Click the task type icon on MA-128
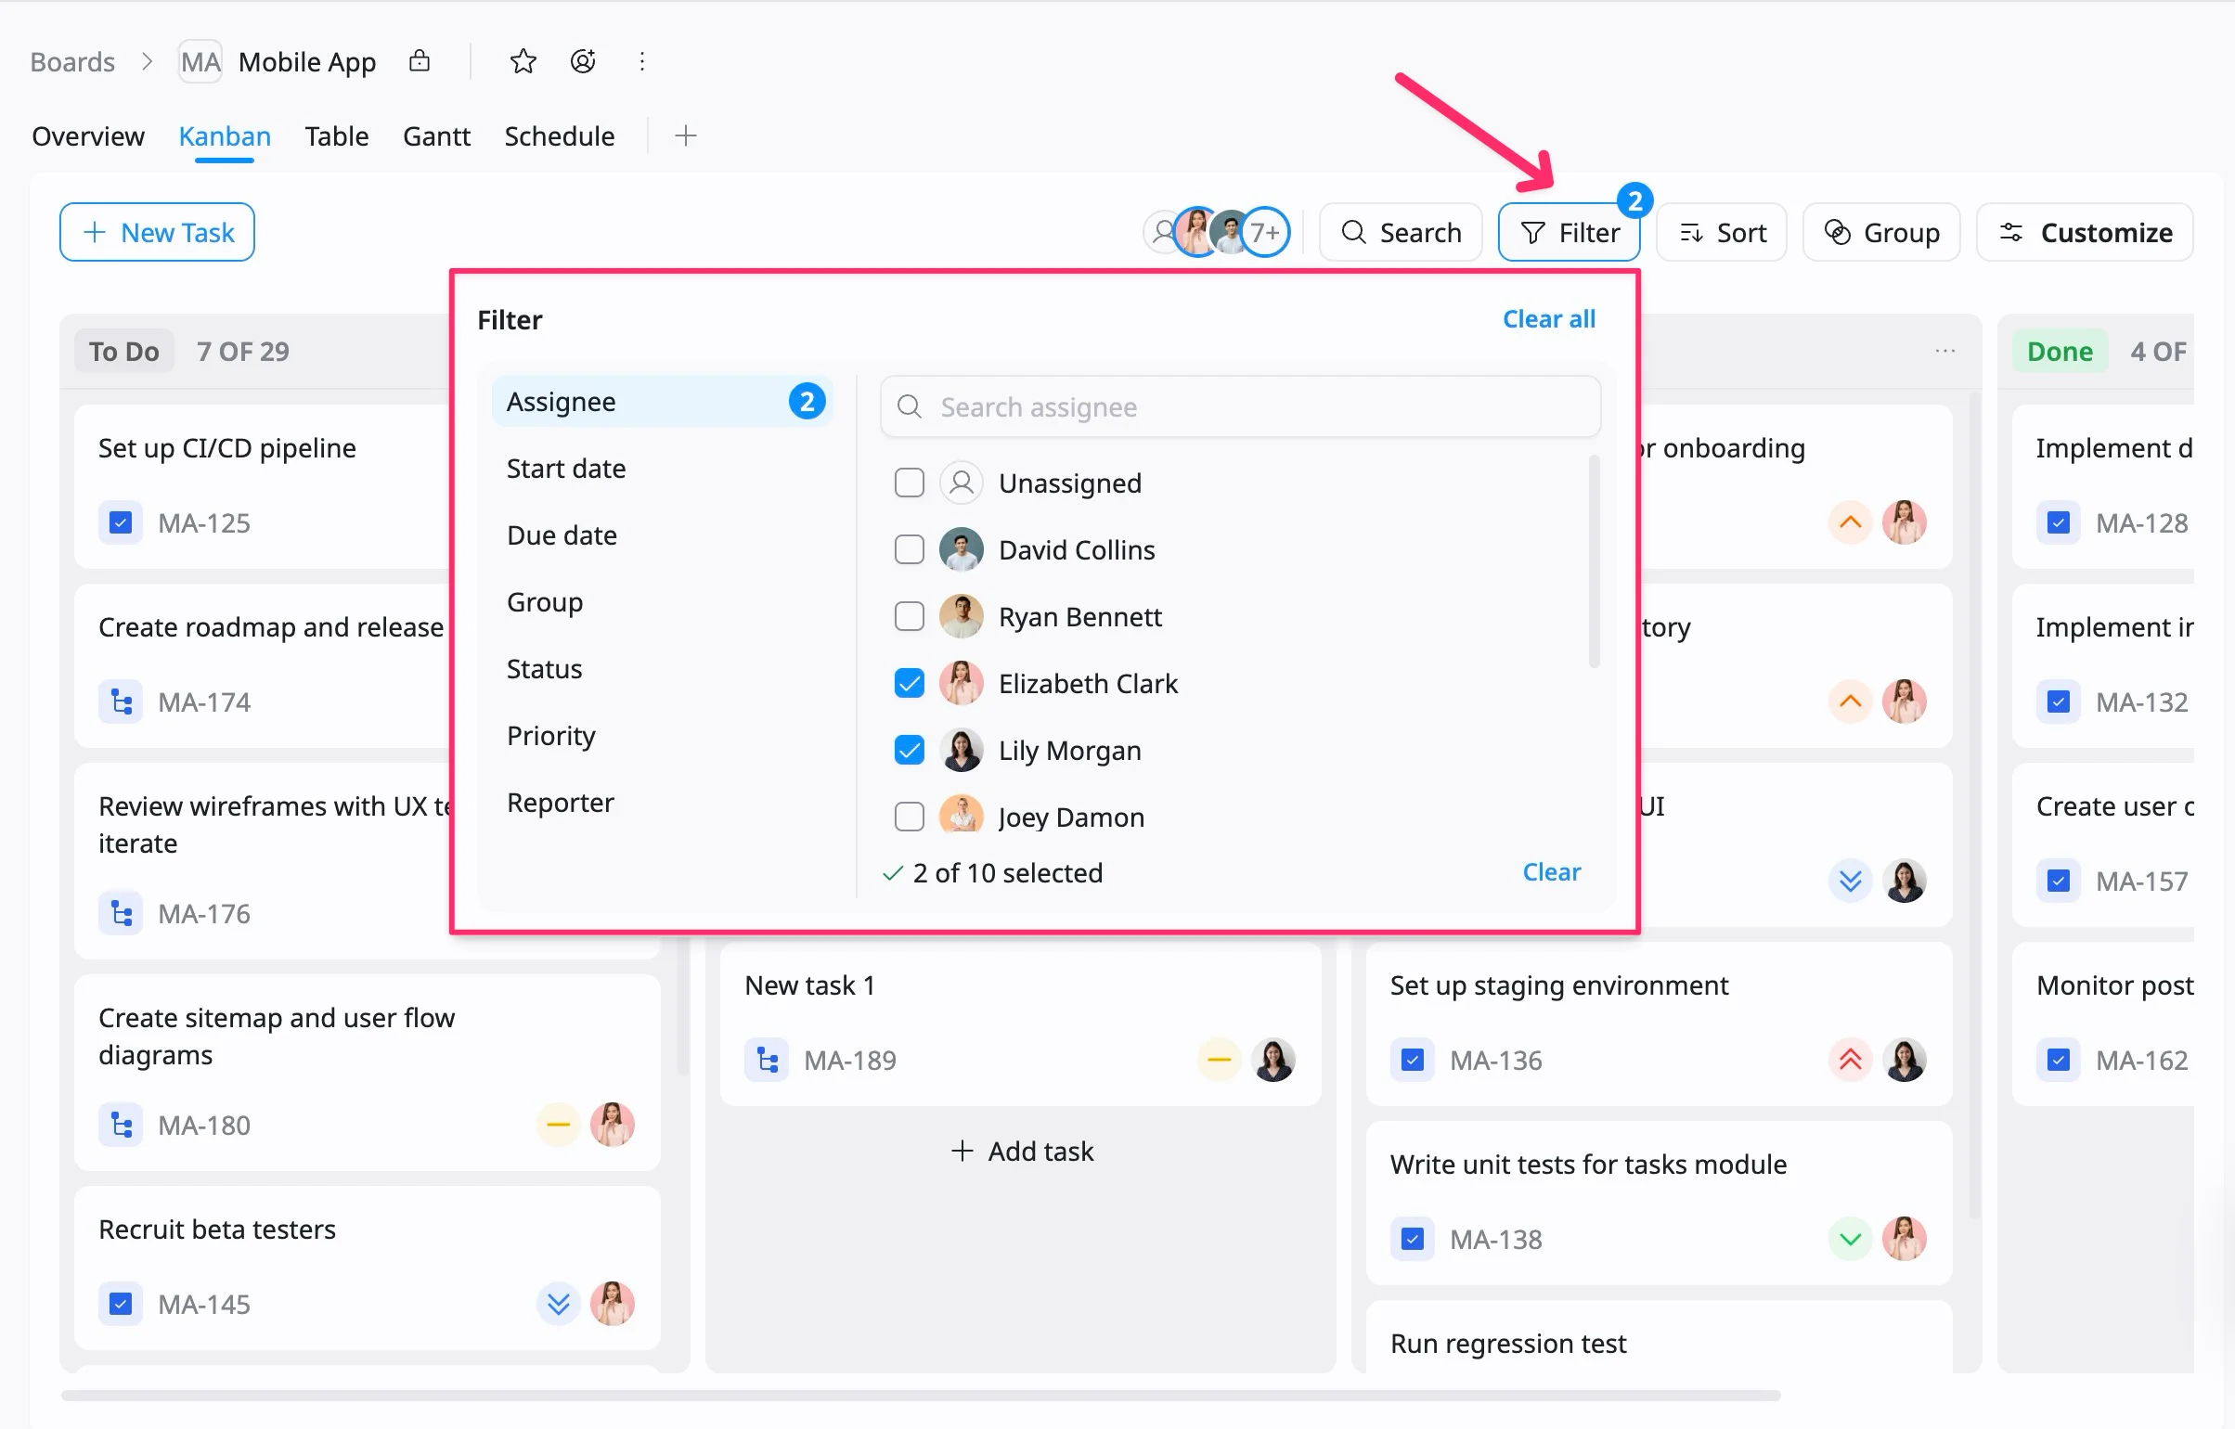Viewport: 2235px width, 1429px height. tap(2059, 522)
